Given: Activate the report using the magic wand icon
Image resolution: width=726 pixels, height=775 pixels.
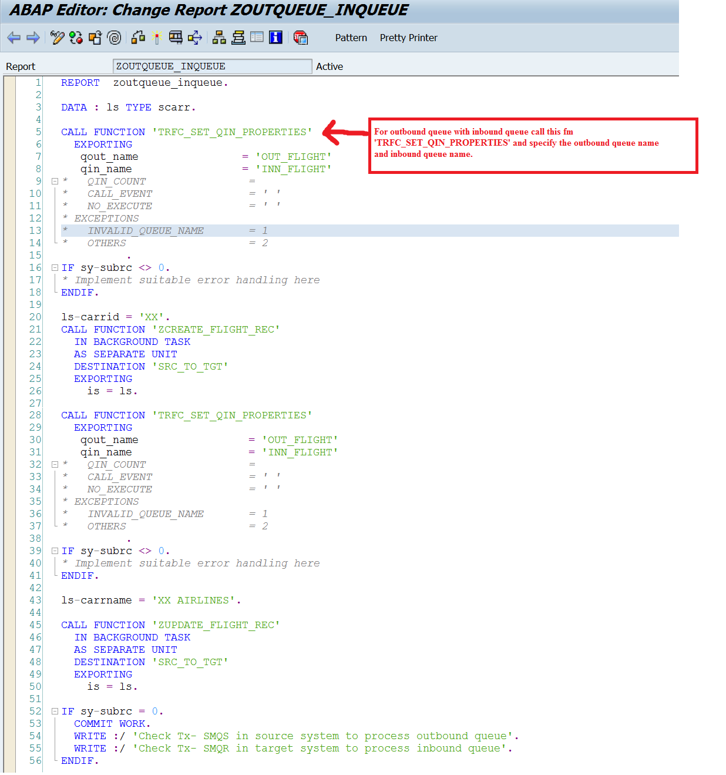Looking at the screenshot, I should tap(156, 38).
